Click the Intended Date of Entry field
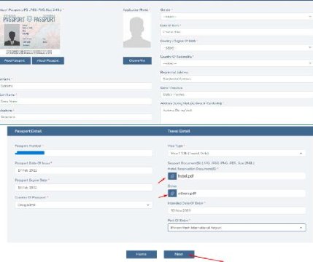The image size is (313, 262). point(236,210)
